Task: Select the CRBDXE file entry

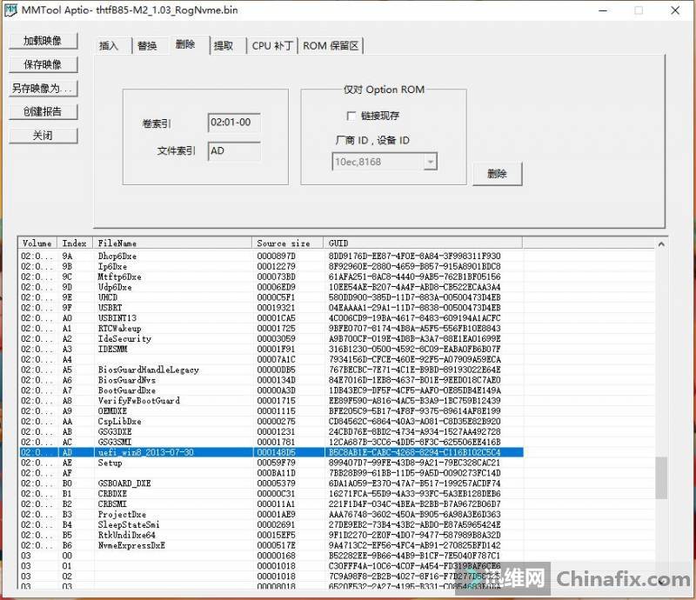Action: click(271, 494)
